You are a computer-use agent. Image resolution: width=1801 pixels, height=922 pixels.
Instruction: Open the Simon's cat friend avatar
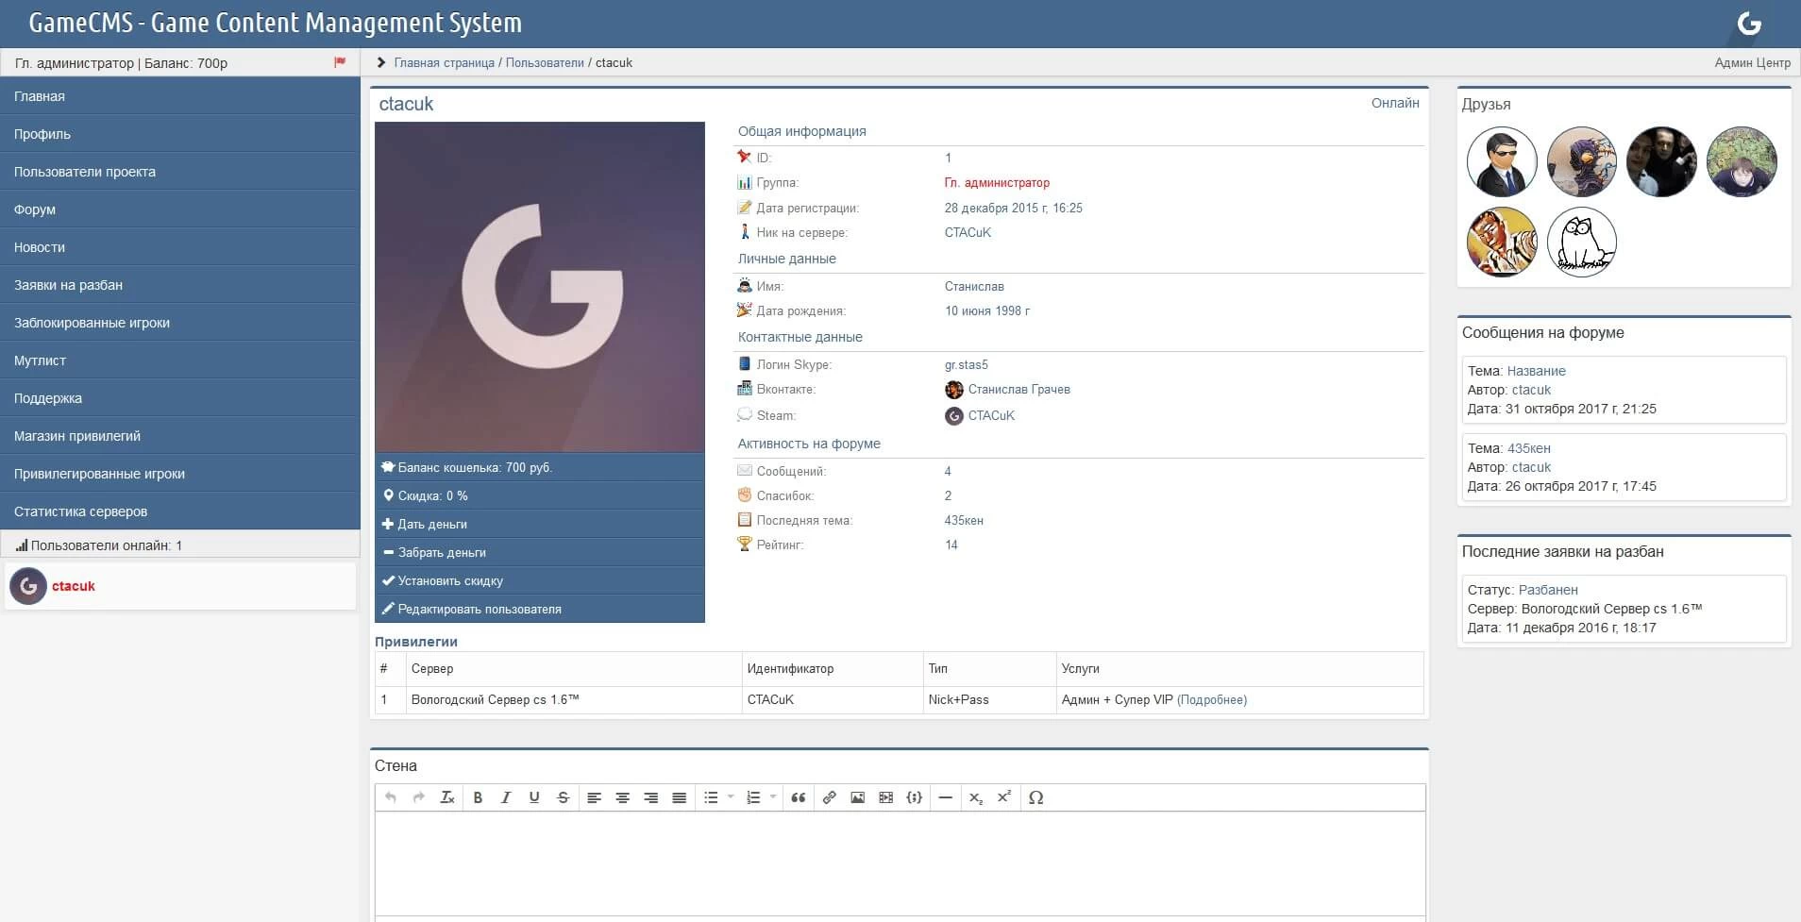coord(1582,243)
